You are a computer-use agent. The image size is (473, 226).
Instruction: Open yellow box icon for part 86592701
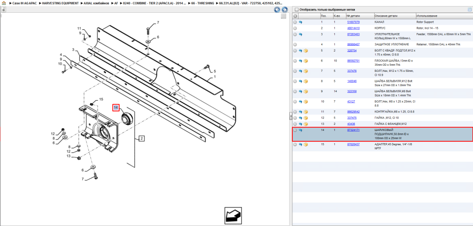tap(306, 61)
